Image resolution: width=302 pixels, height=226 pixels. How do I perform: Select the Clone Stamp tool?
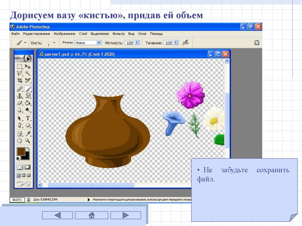[x=19, y=96]
